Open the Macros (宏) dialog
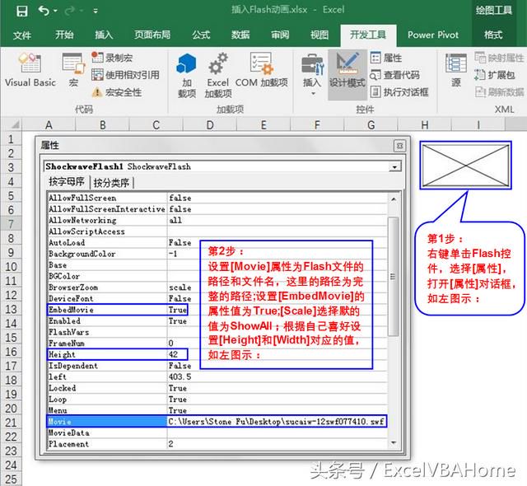 (73, 71)
